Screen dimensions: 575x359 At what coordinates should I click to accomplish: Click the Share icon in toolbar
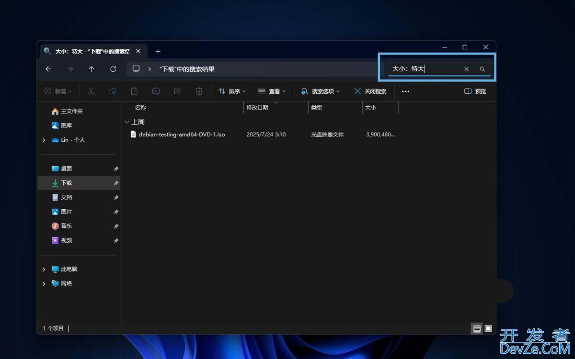(177, 91)
